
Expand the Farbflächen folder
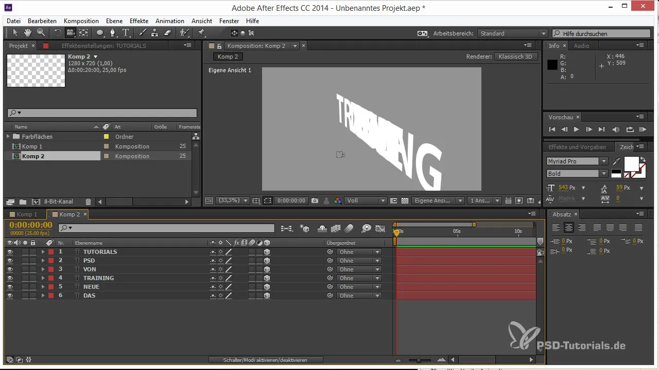(x=8, y=137)
